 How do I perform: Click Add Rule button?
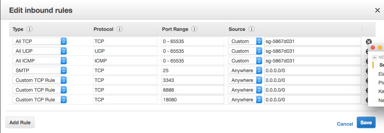20,123
